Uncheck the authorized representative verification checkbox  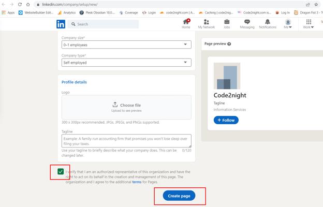point(61,171)
